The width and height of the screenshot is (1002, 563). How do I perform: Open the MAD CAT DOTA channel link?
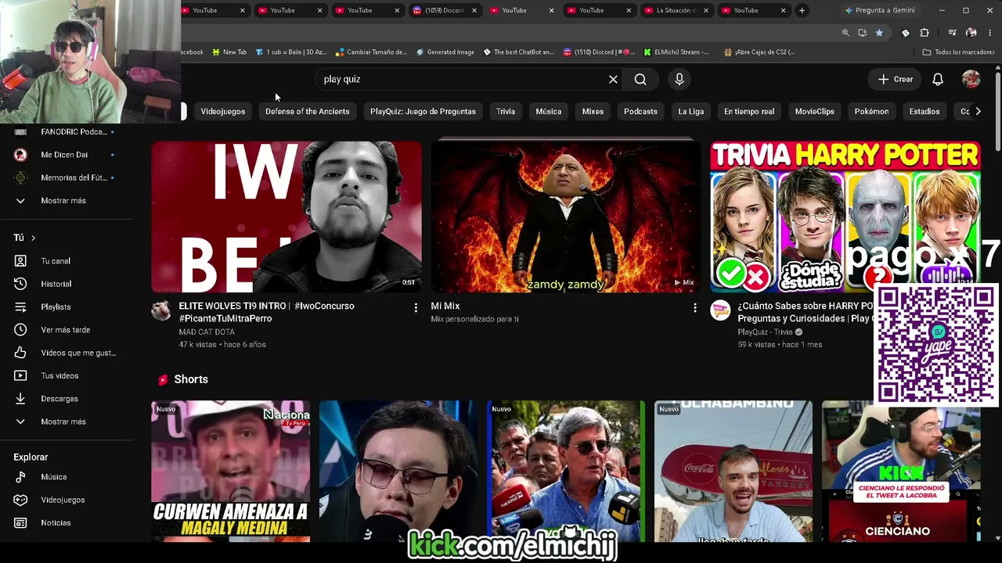click(207, 332)
